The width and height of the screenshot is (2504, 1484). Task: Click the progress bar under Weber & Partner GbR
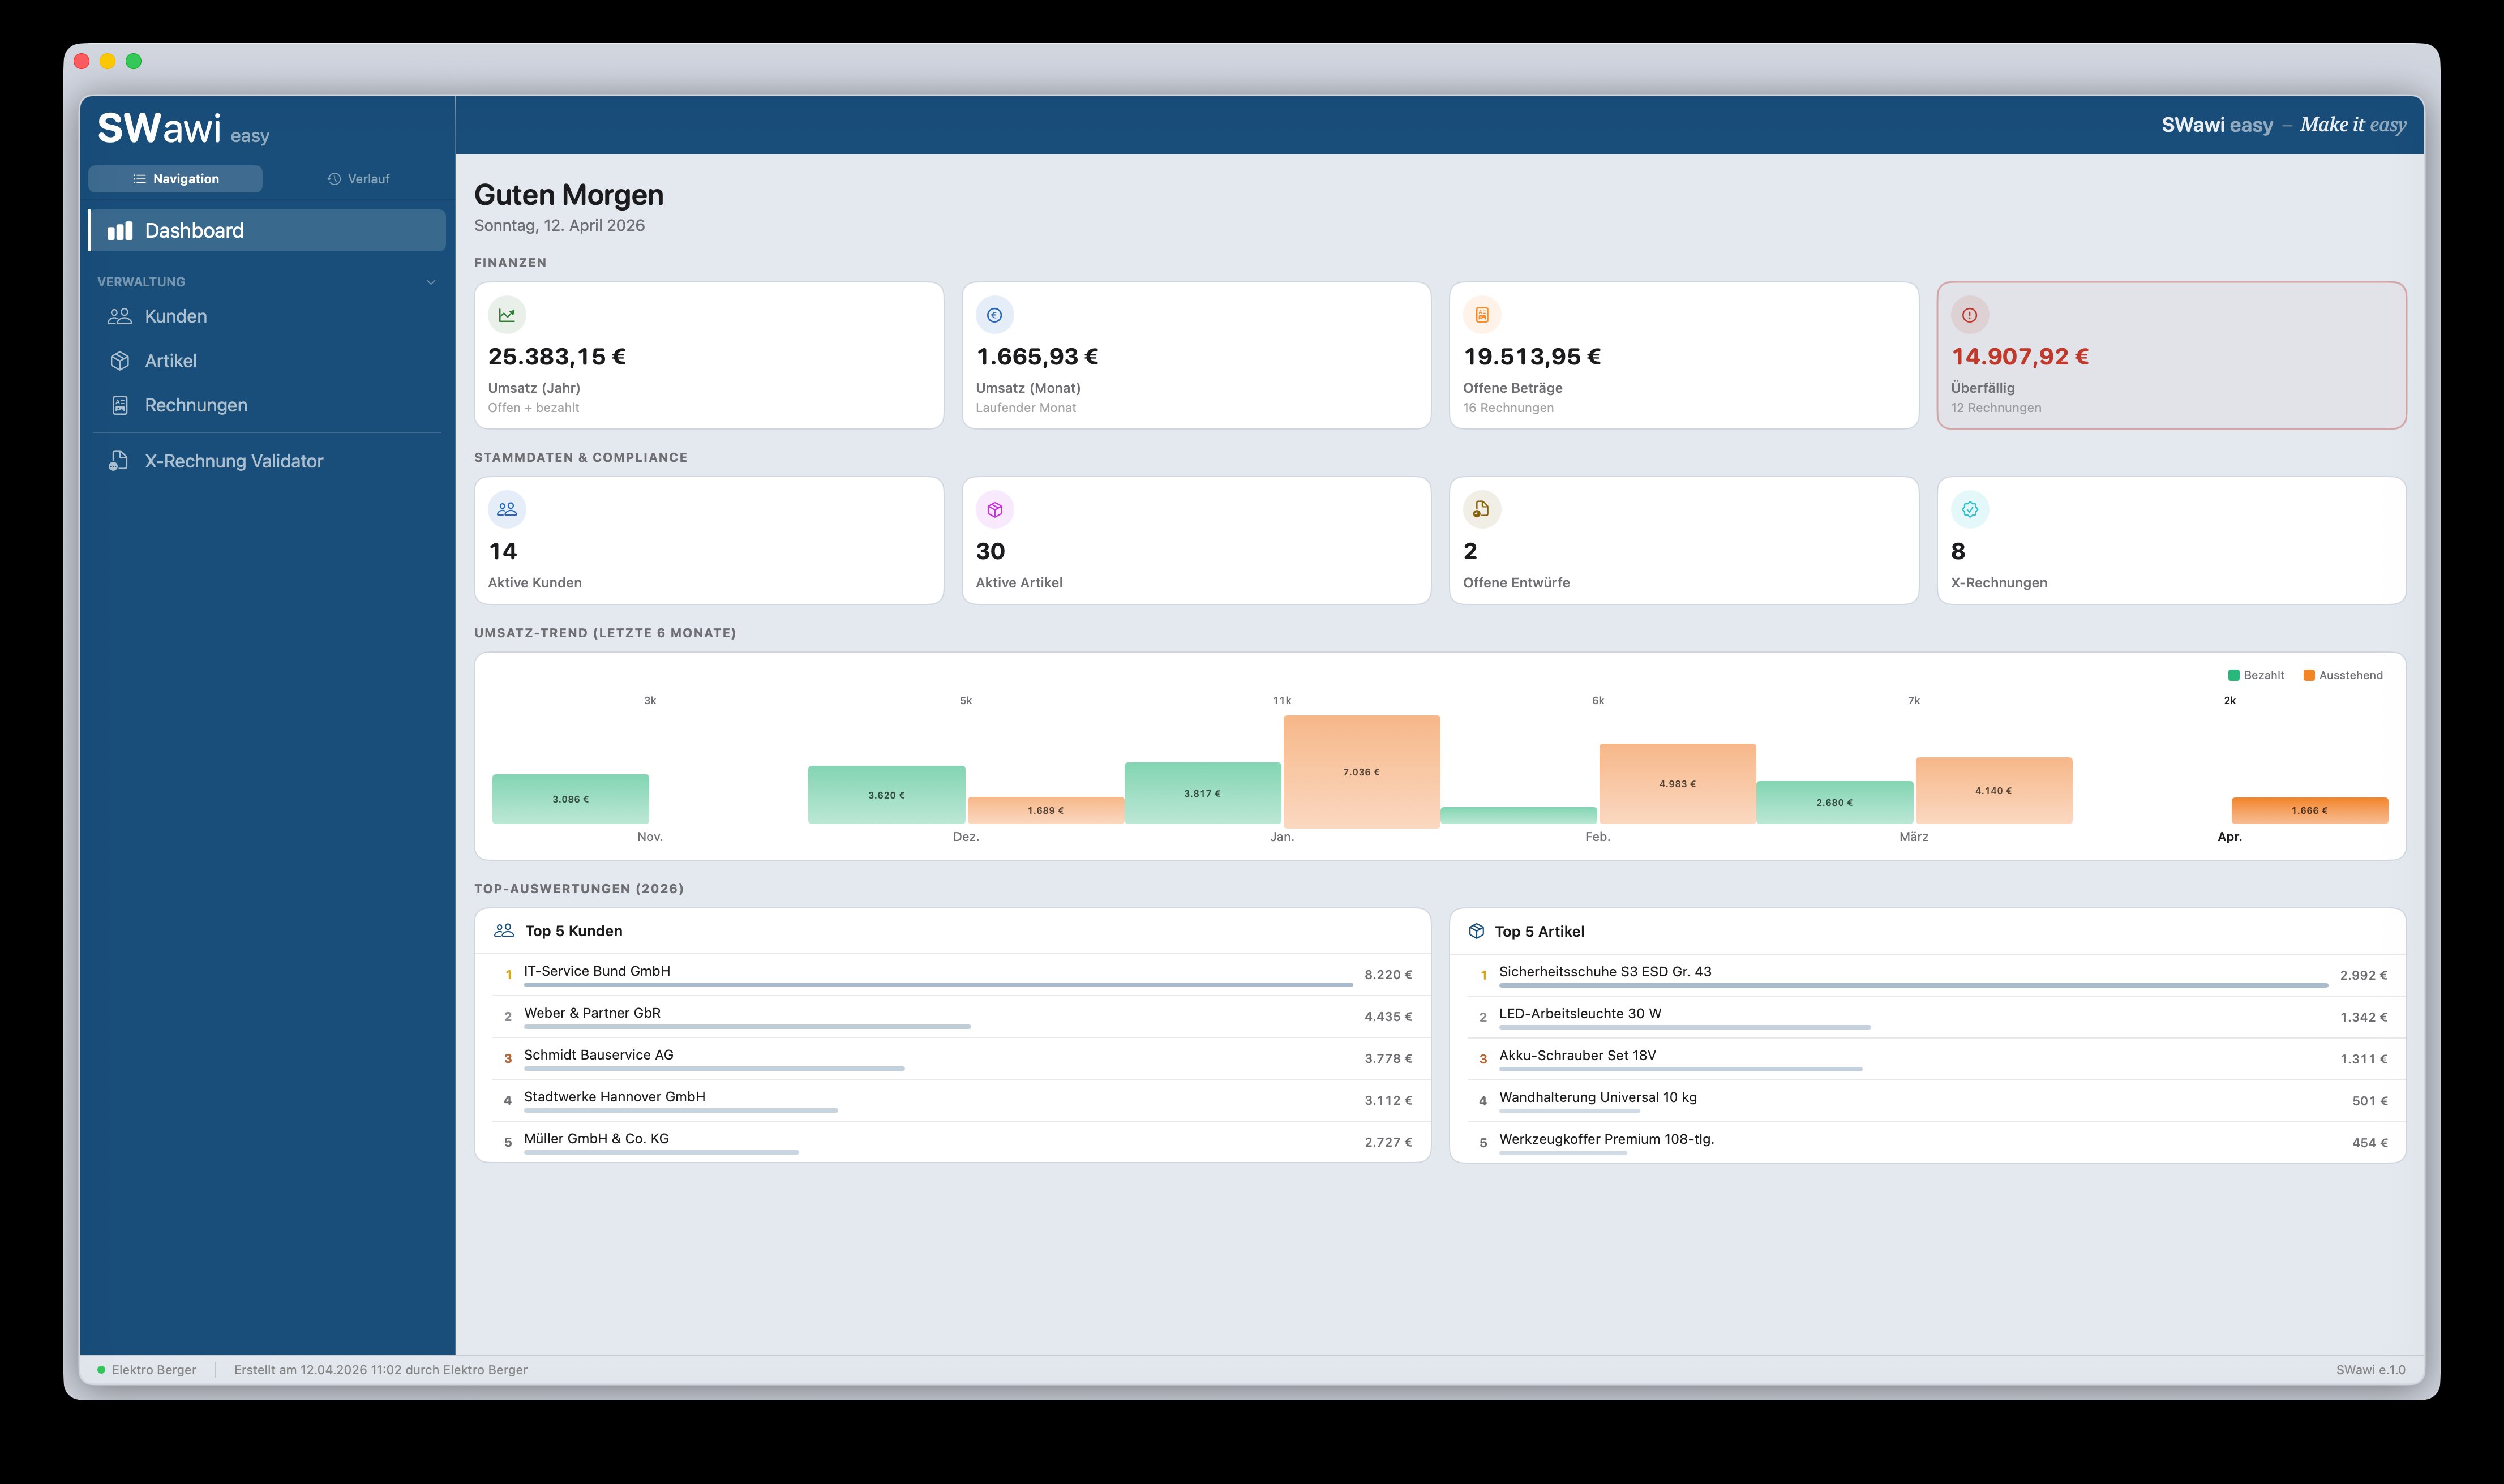click(x=746, y=1026)
